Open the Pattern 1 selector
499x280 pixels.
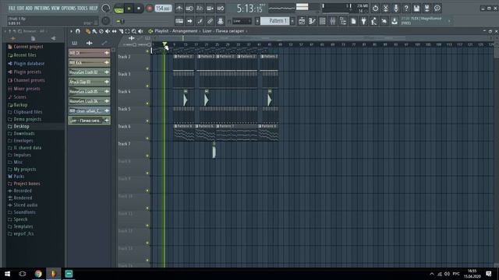coord(275,21)
